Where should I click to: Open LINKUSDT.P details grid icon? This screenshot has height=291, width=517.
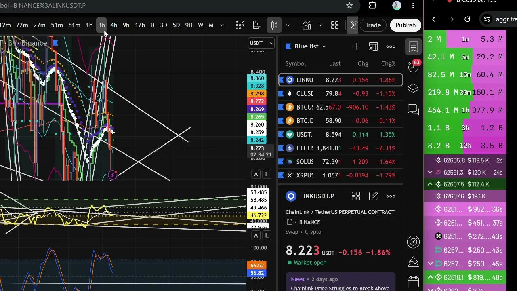[x=356, y=196]
